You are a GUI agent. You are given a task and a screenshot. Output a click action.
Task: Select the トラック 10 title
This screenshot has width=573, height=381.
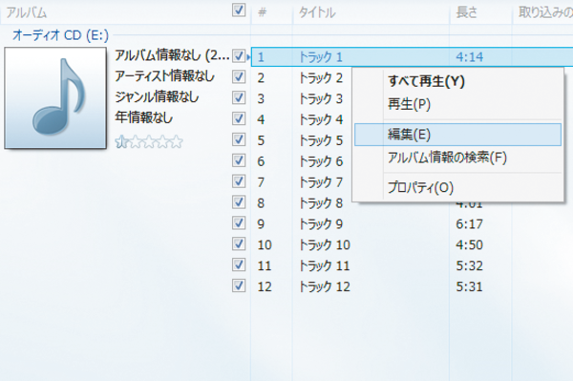(325, 244)
